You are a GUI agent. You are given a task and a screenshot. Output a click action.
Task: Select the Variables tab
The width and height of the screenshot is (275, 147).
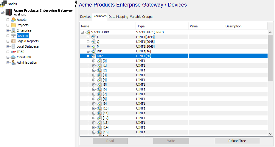[x=100, y=16]
